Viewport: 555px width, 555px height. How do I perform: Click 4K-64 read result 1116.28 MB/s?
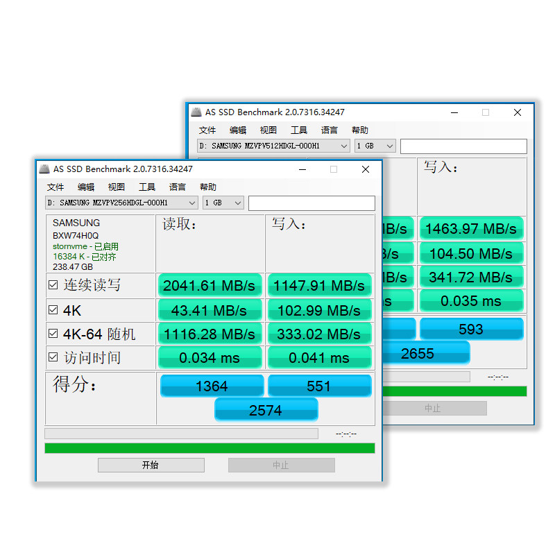[x=210, y=334]
